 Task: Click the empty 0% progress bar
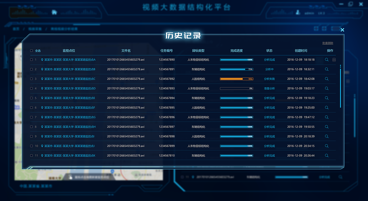[237, 89]
